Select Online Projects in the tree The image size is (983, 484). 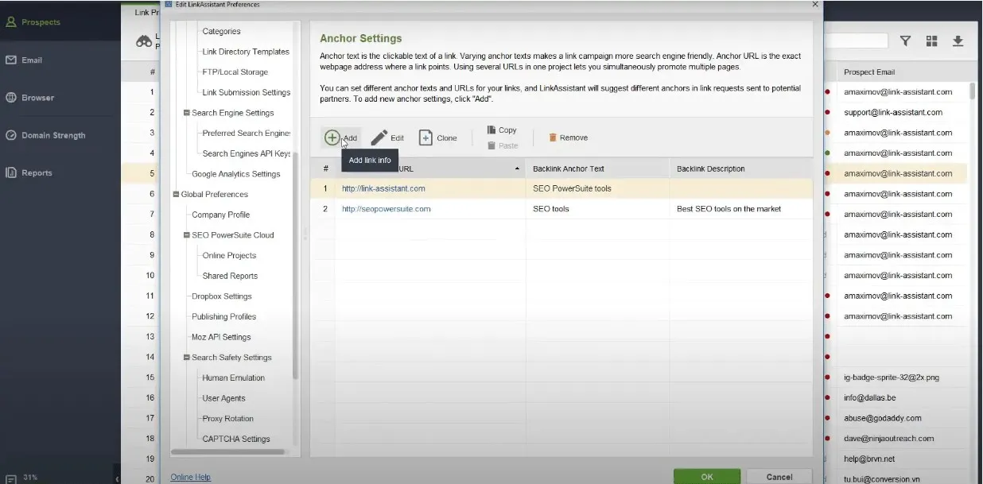229,256
